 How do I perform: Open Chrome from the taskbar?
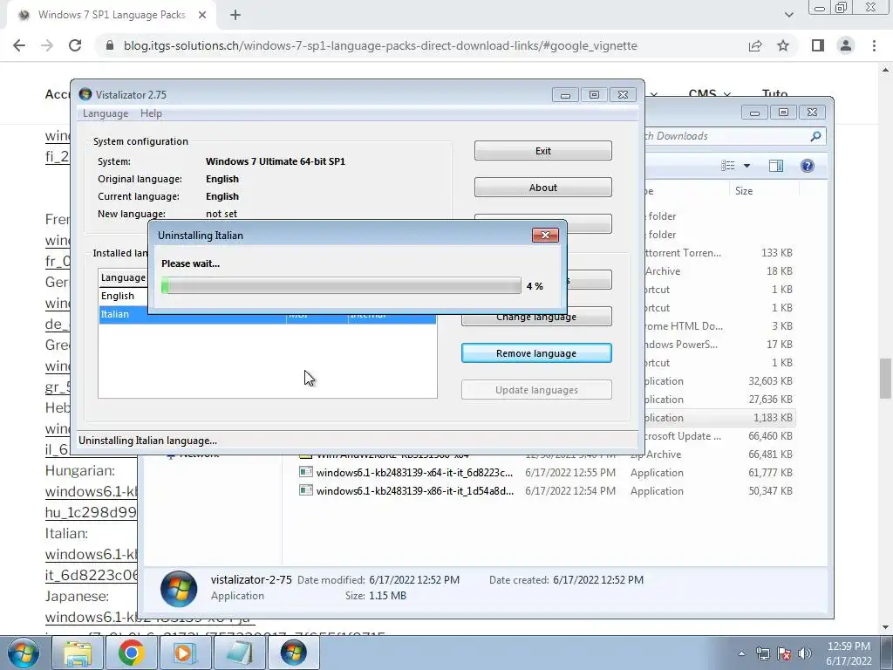131,653
